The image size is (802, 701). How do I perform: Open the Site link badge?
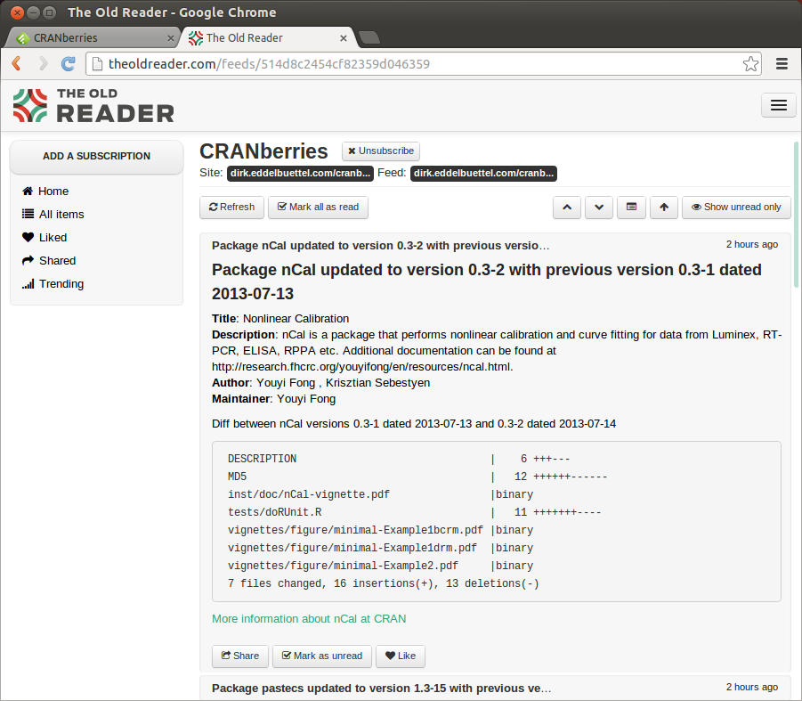300,174
